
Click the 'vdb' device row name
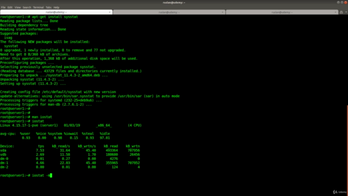[x=3, y=155]
